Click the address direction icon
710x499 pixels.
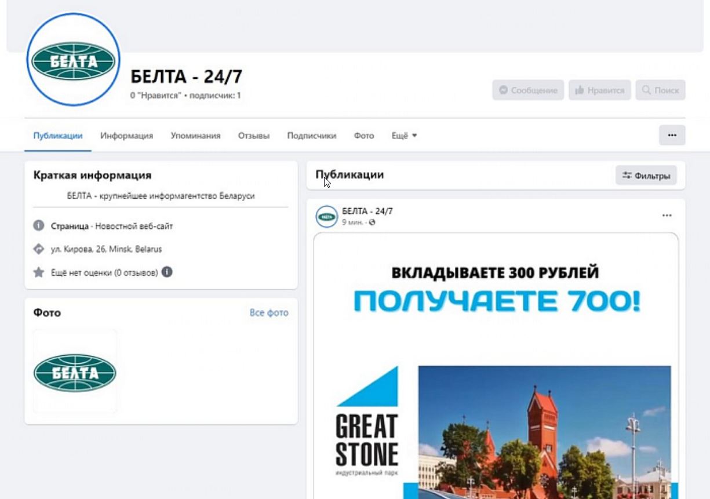[x=39, y=249]
